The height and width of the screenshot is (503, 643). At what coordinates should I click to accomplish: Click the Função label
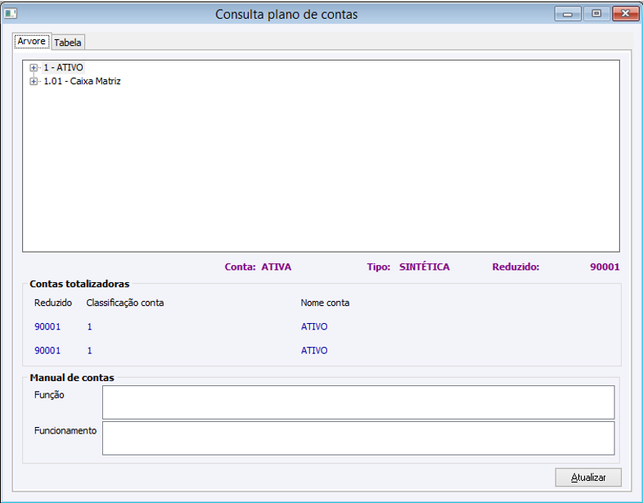pos(49,395)
